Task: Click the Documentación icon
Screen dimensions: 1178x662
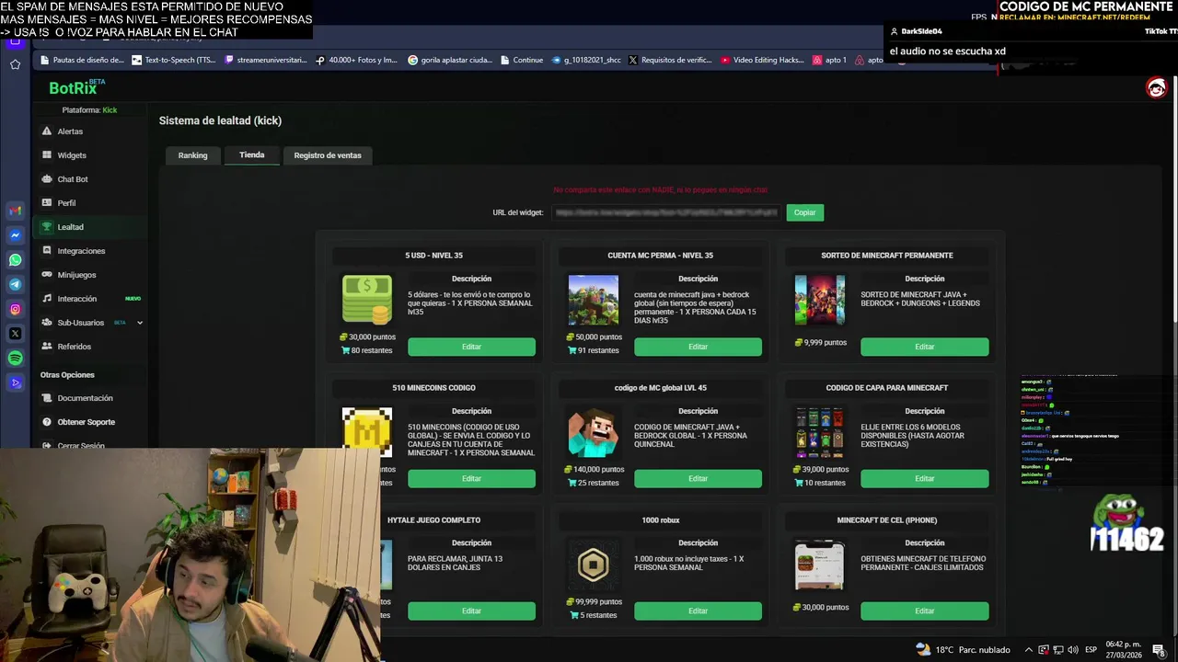Action: pos(47,398)
